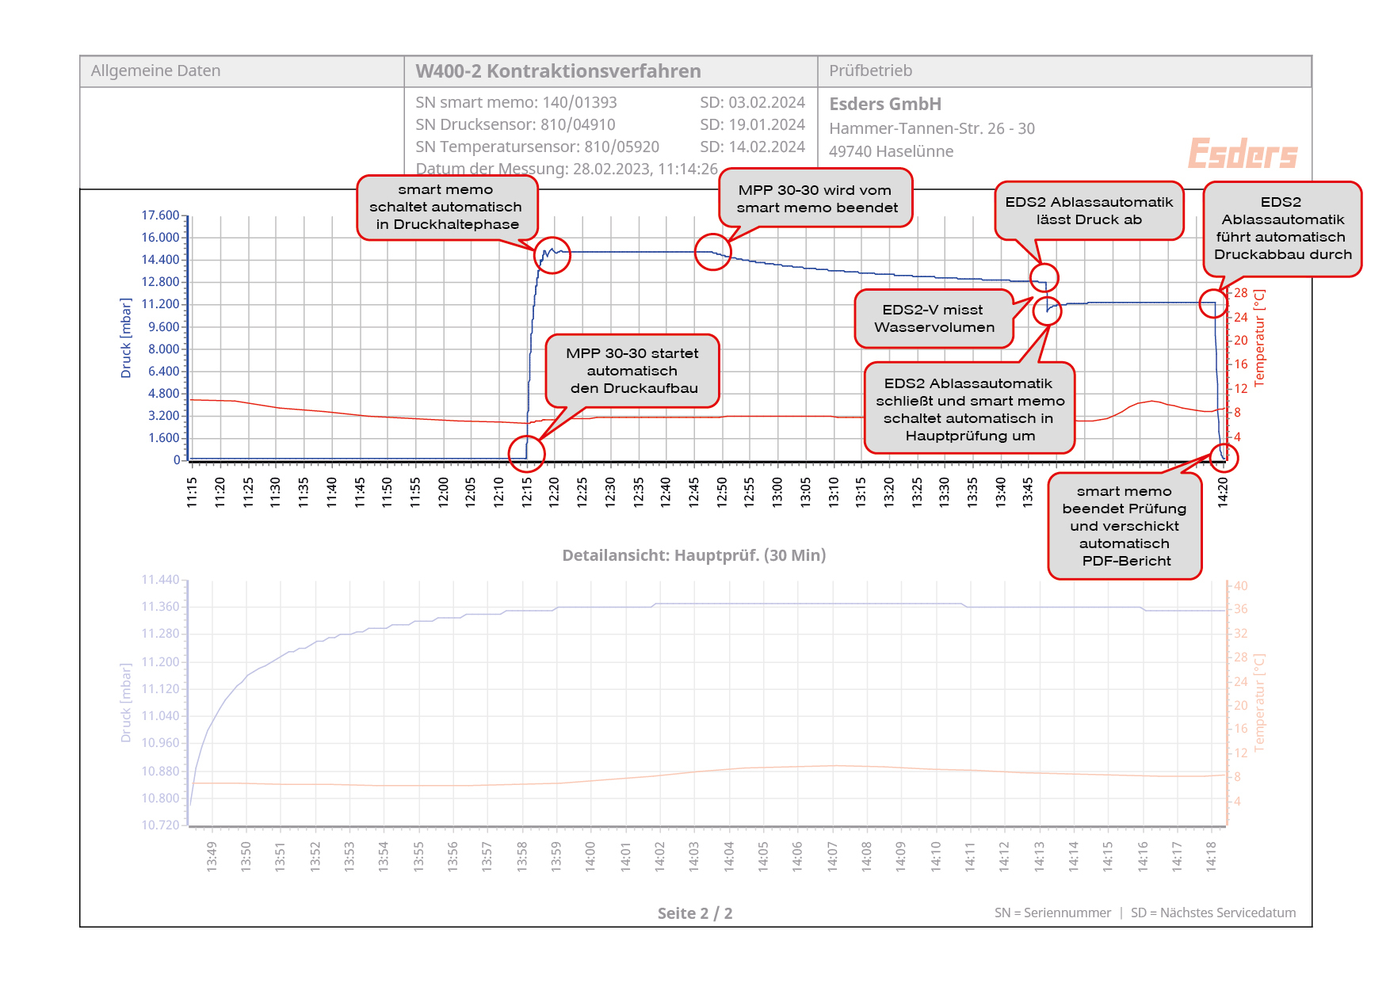Click 'Druck [mbar]' axis label of upper chart
This screenshot has height=983, width=1390.
pos(126,338)
